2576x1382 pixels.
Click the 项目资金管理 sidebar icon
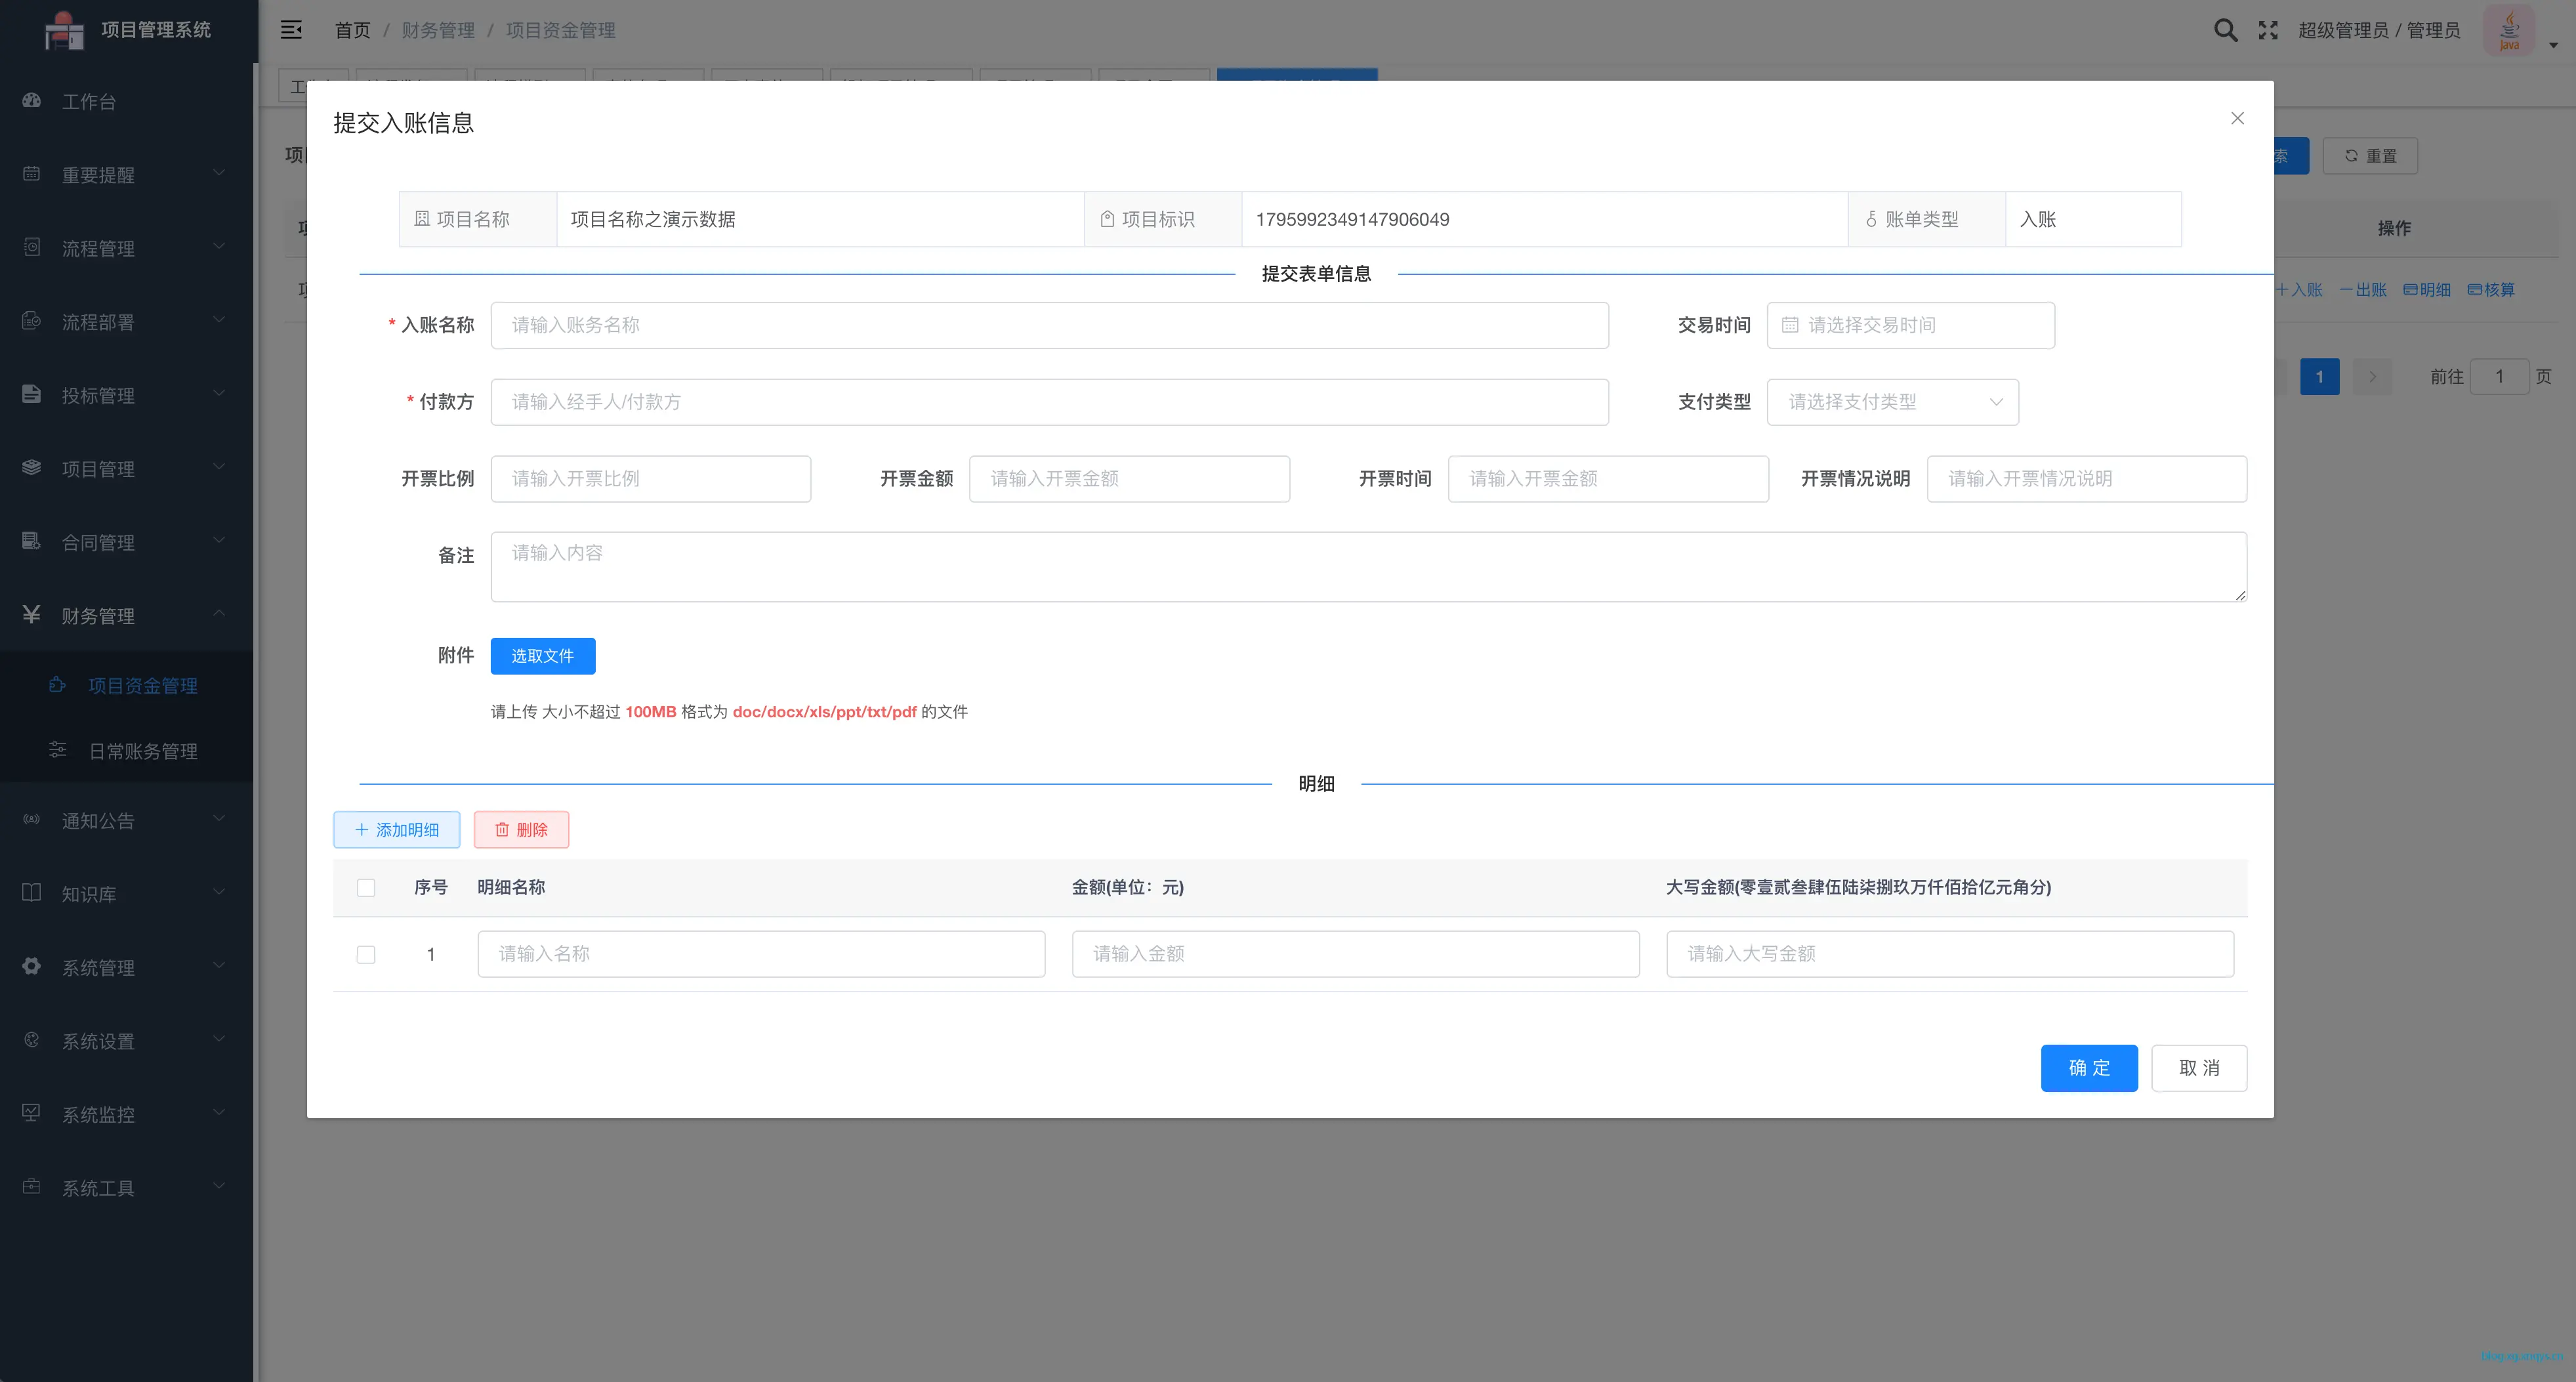pyautogui.click(x=57, y=685)
